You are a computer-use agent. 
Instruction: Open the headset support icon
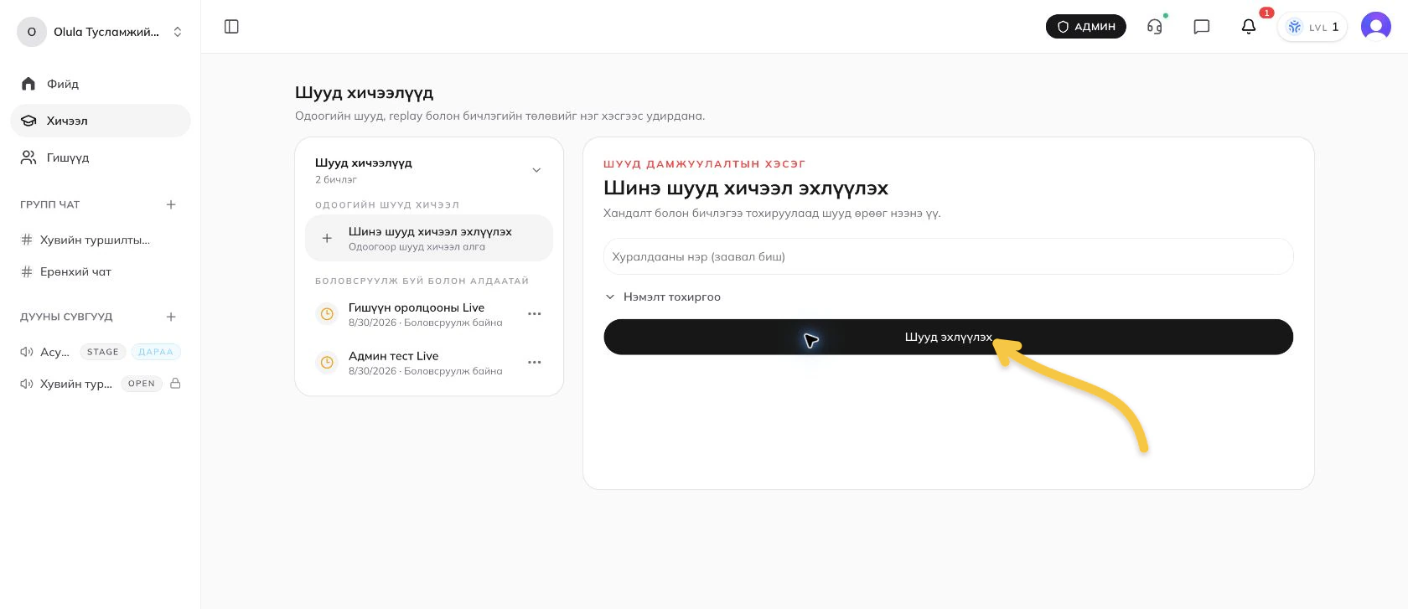coord(1155,27)
